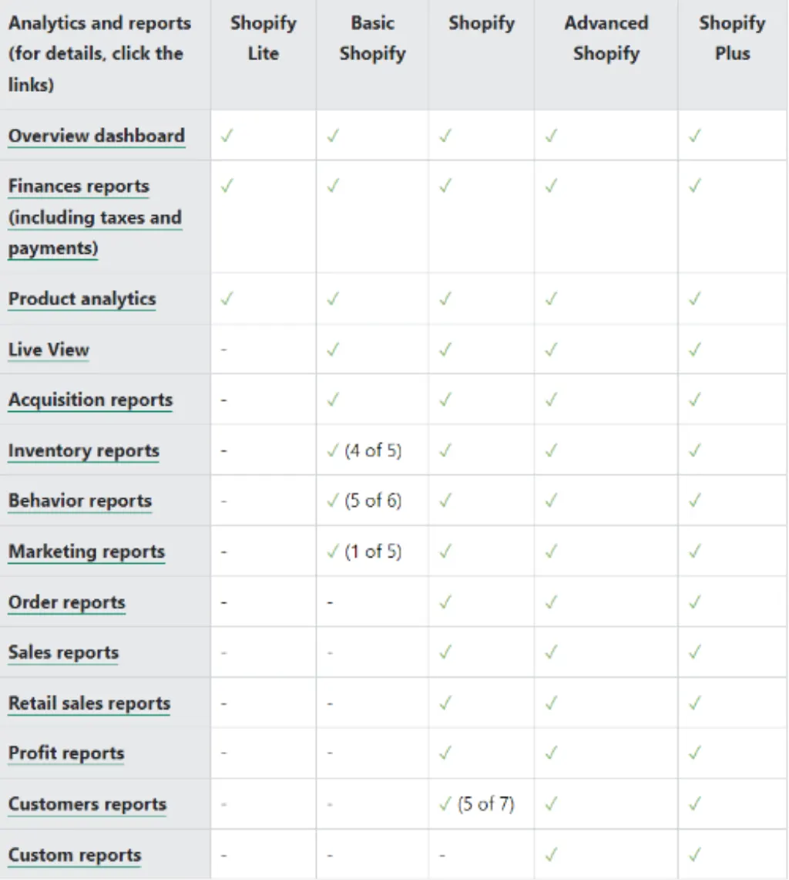This screenshot has height=880, width=789.
Task: Open the Profit reports link
Action: click(x=66, y=754)
